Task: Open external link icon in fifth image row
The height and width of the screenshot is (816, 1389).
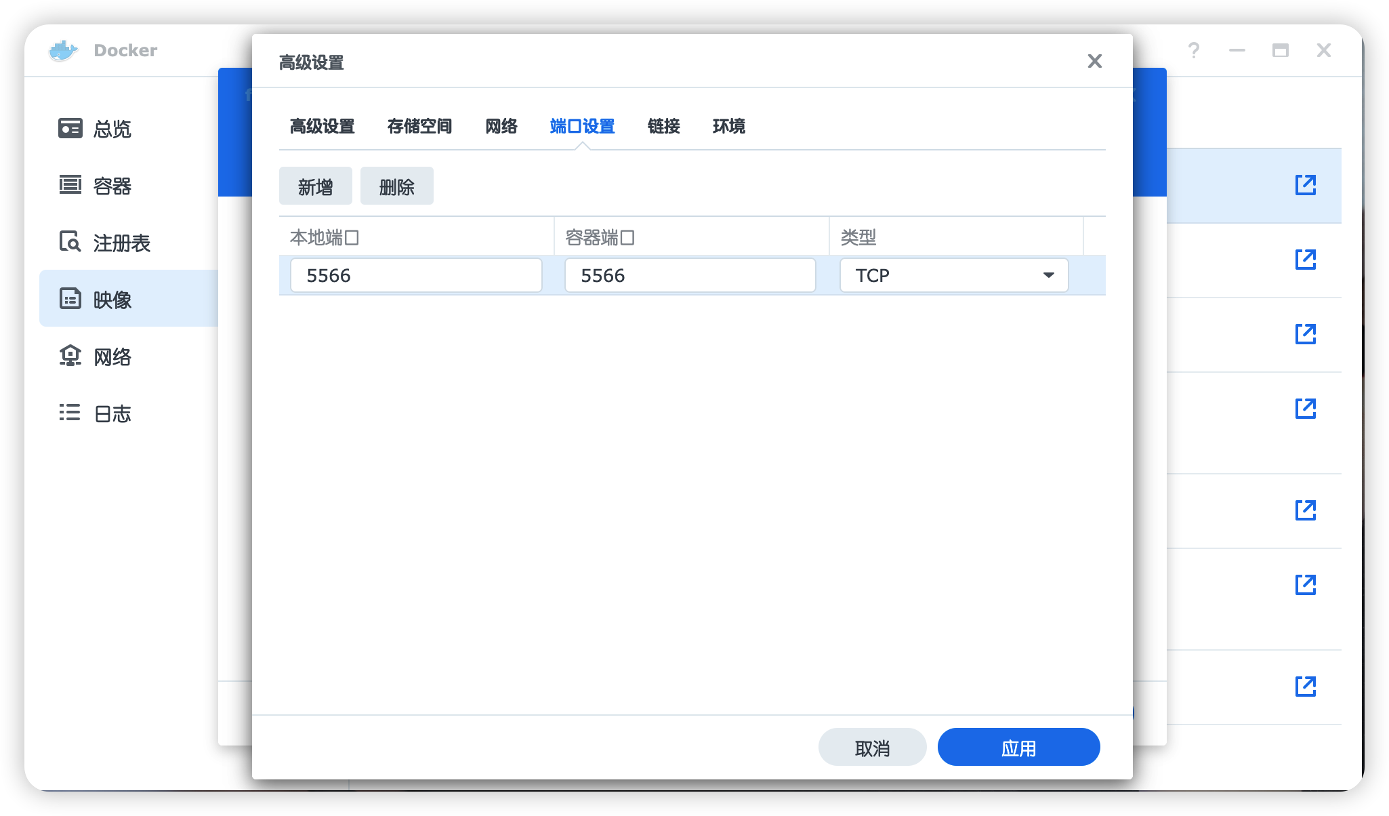Action: coord(1306,510)
